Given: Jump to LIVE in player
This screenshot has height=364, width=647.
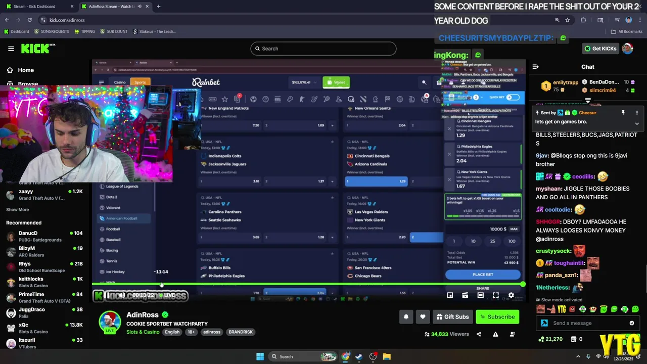Looking at the screenshot, I should pyautogui.click(x=167, y=295).
